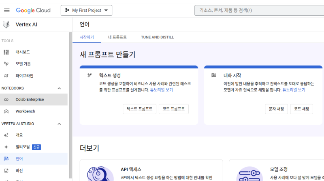Image resolution: width=324 pixels, height=181 pixels.
Task: Switch to the 시작하기 tab
Action: [87, 37]
